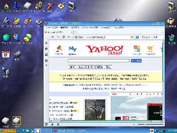The width and height of the screenshot is (177, 133).
Task: Open Bookmarks panel star in Opera sidebar
Action: click(46, 43)
